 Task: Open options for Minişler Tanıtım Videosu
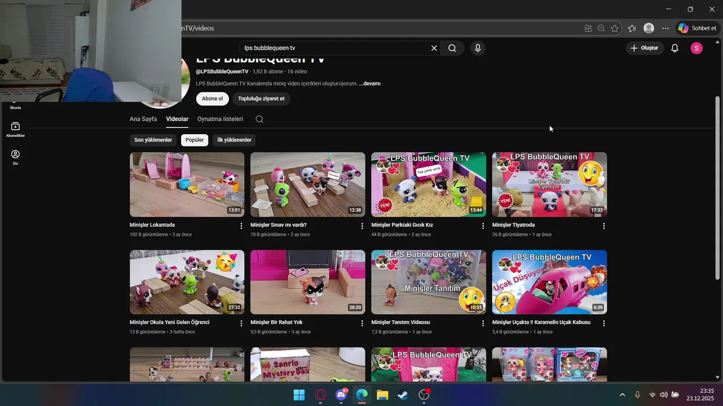[x=483, y=323]
